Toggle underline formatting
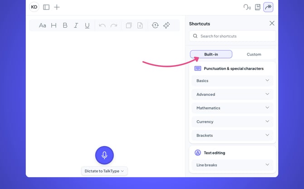The width and height of the screenshot is (304, 189). 87,25
